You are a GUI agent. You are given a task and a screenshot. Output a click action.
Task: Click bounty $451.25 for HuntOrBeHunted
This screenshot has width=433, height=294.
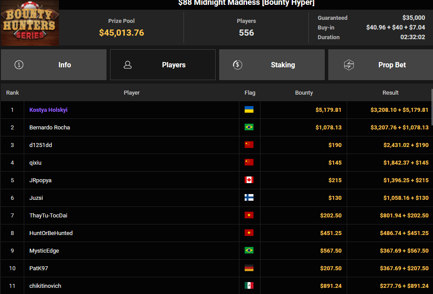tap(331, 233)
